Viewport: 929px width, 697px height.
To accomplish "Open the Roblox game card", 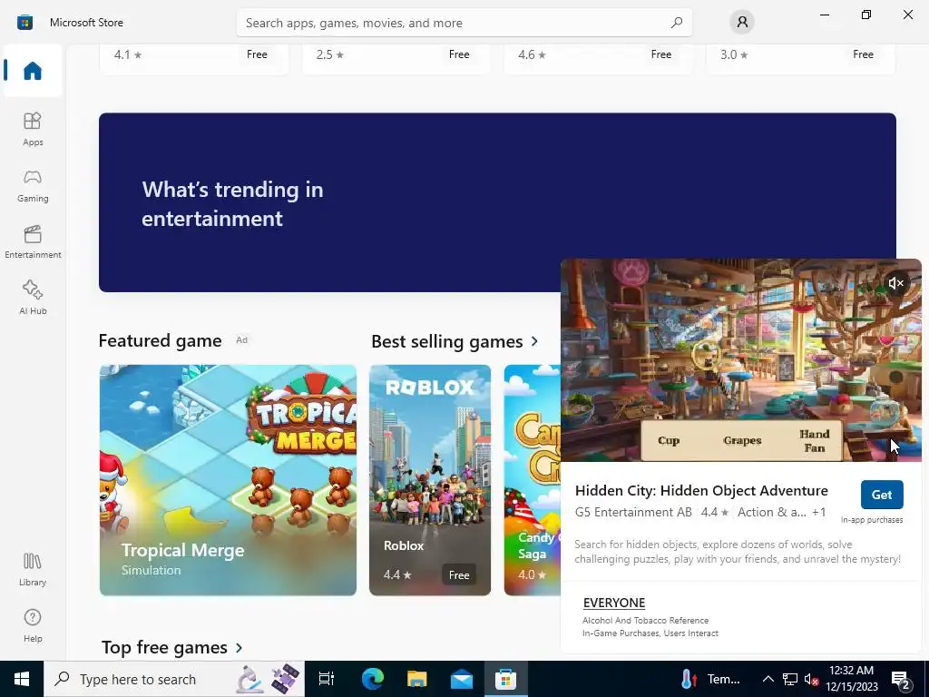I will point(430,480).
